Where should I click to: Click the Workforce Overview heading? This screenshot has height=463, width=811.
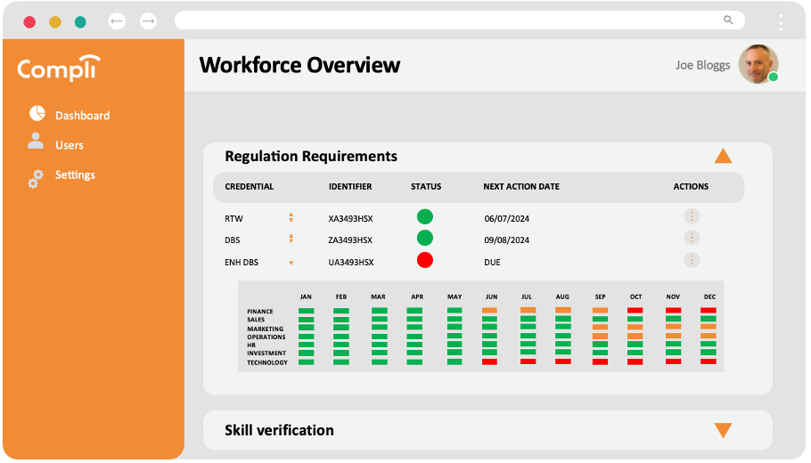(300, 65)
